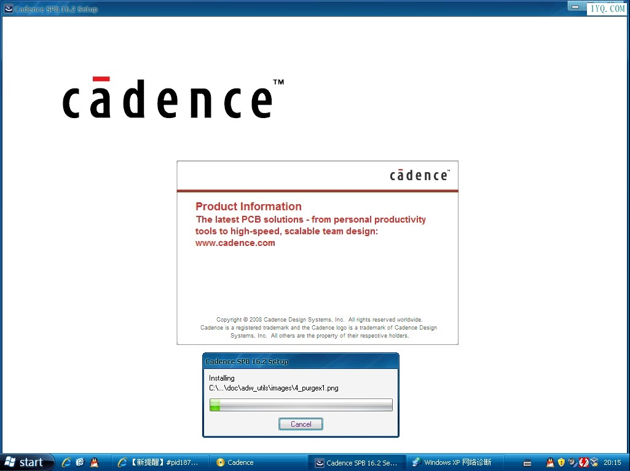
Task: Click the Product Information heading
Action: pos(248,207)
